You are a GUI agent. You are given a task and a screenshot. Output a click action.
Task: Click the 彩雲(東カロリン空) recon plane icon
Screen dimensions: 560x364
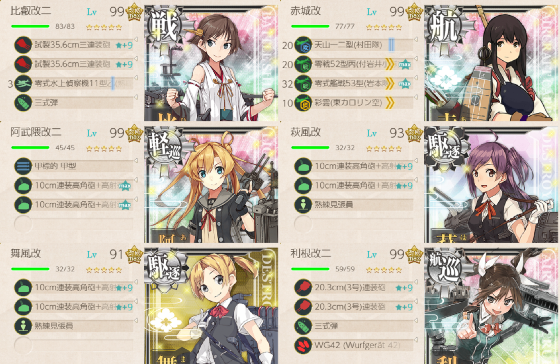tap(303, 102)
